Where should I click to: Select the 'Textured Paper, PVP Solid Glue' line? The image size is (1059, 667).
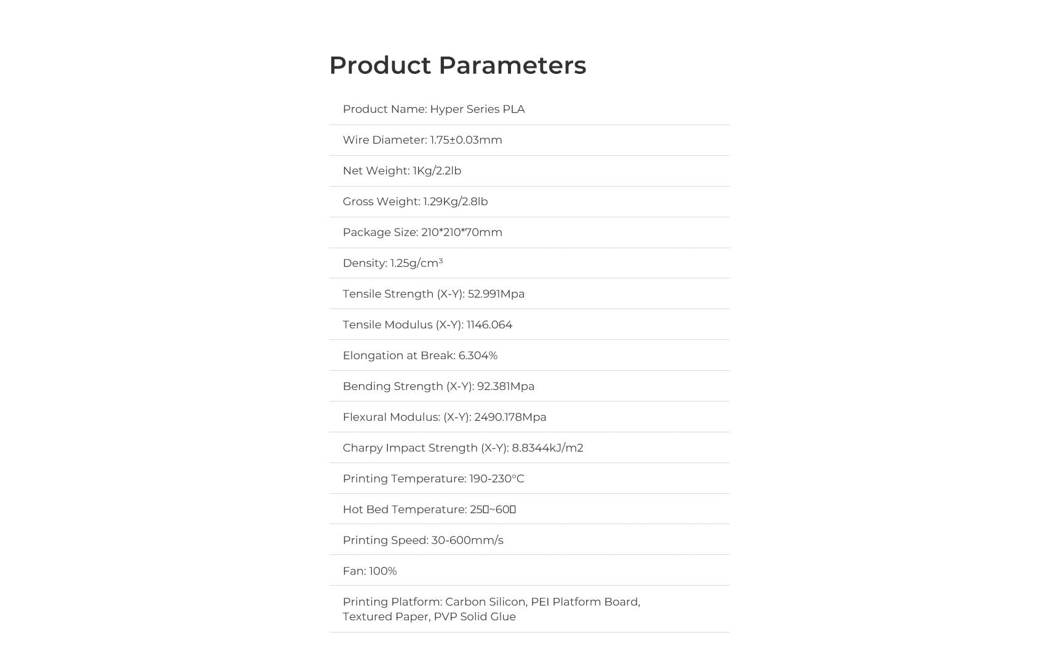pos(429,617)
